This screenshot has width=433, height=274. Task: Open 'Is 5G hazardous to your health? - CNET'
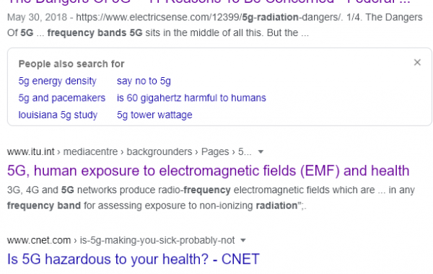[x=134, y=259]
